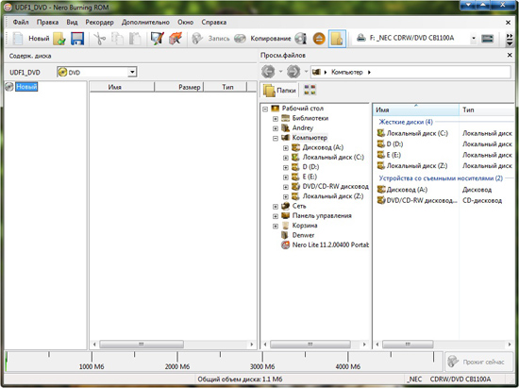Open the Справка menu

(x=214, y=22)
